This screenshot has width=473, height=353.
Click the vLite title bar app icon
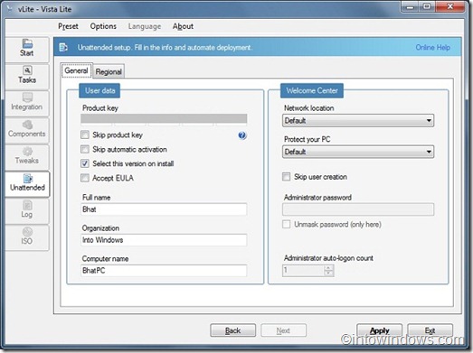[x=10, y=8]
